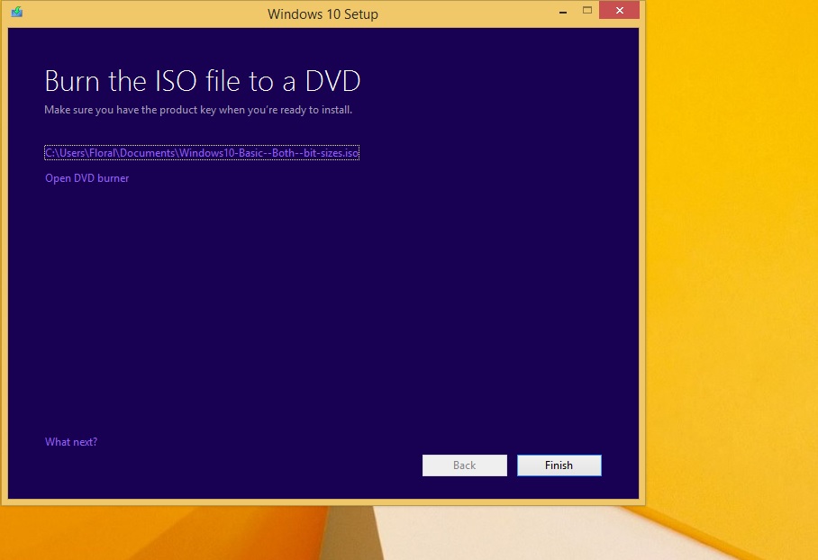The width and height of the screenshot is (818, 560).
Task: Close the Windows 10 Setup window
Action: click(619, 11)
